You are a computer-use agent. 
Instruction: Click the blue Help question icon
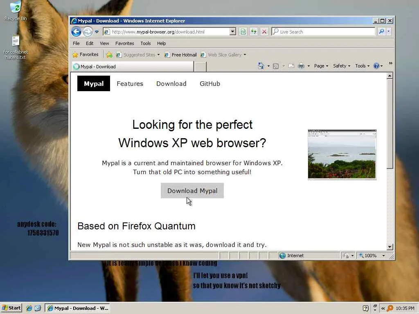point(376,66)
